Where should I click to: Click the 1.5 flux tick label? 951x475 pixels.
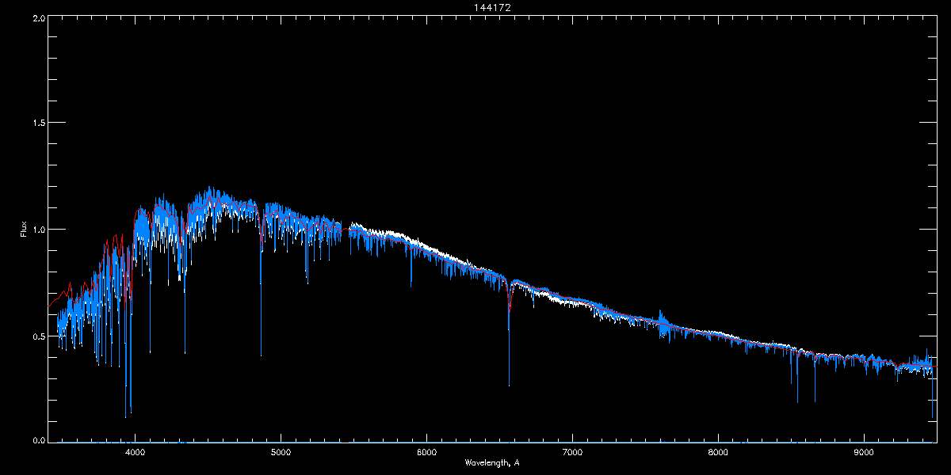38,123
